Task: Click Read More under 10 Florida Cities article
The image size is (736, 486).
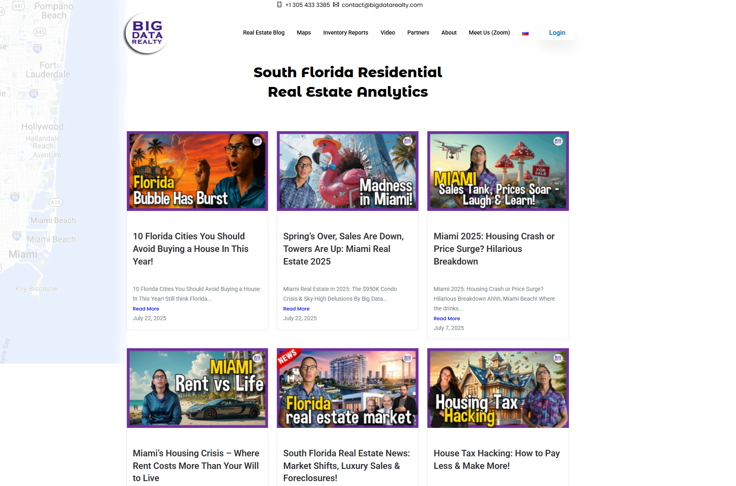Action: pyautogui.click(x=146, y=309)
